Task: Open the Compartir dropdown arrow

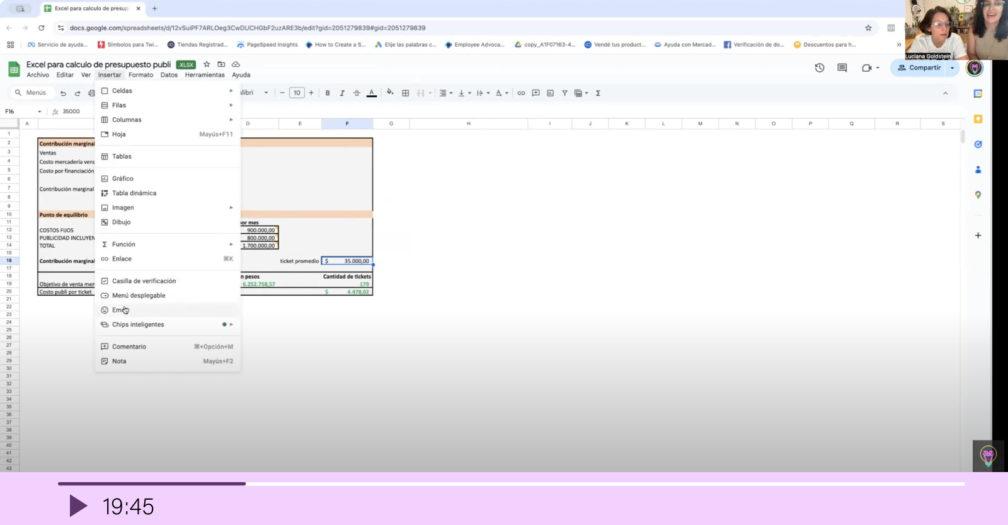Action: tap(952, 67)
